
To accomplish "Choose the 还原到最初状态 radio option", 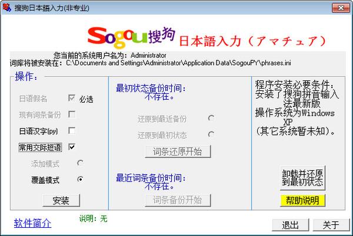I will coord(211,134).
